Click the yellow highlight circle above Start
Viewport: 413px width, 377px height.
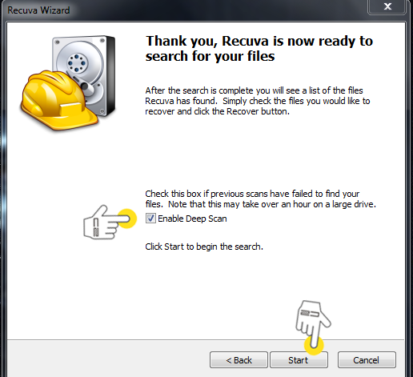click(314, 345)
